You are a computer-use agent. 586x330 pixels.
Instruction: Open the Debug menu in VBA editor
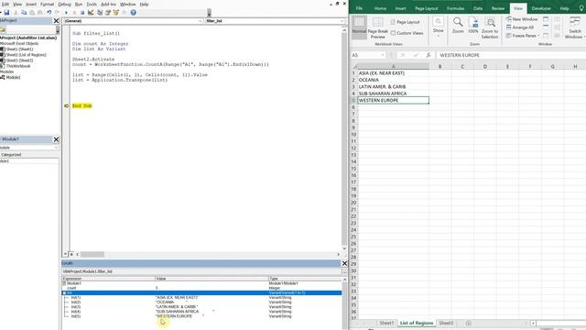point(64,4)
